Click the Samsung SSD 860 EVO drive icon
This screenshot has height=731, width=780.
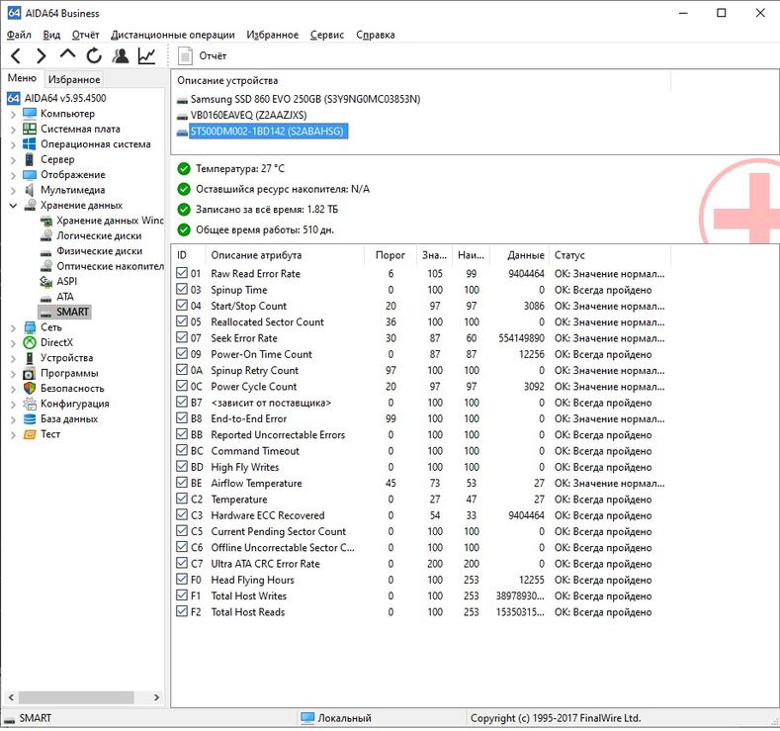[x=183, y=100]
